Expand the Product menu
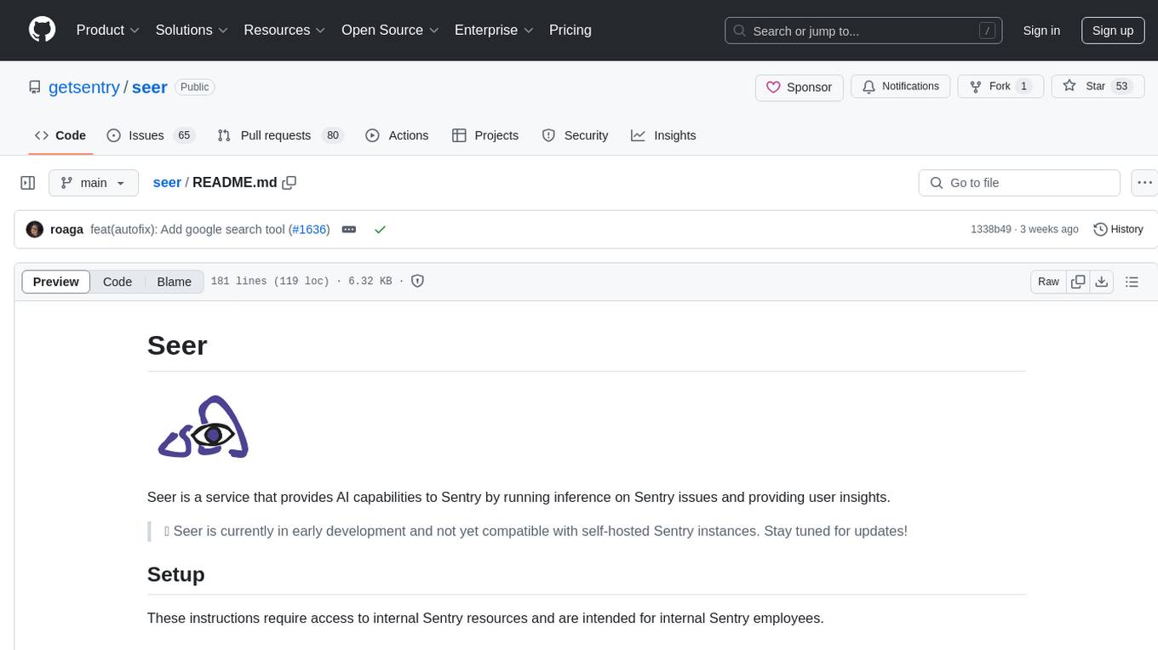The image size is (1158, 650). [108, 30]
